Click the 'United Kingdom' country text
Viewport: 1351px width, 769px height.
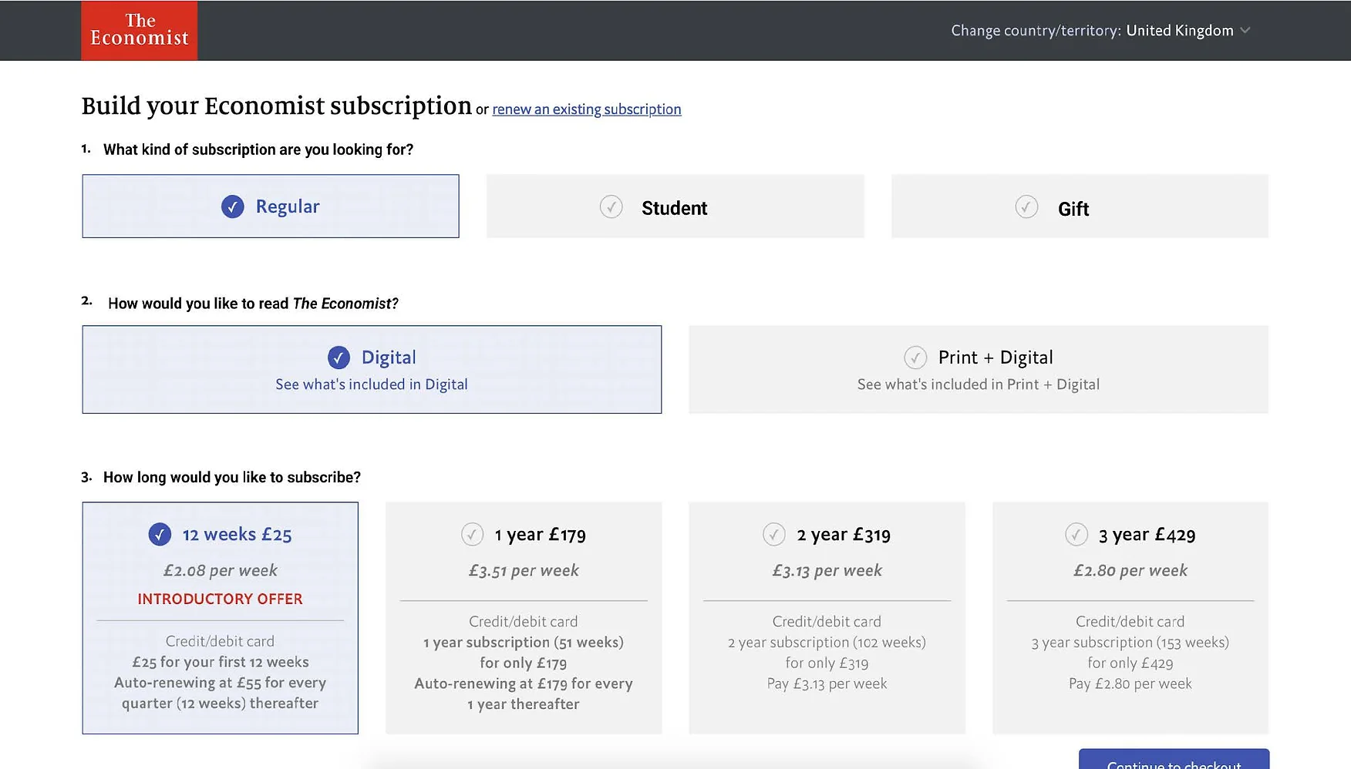[x=1180, y=31]
